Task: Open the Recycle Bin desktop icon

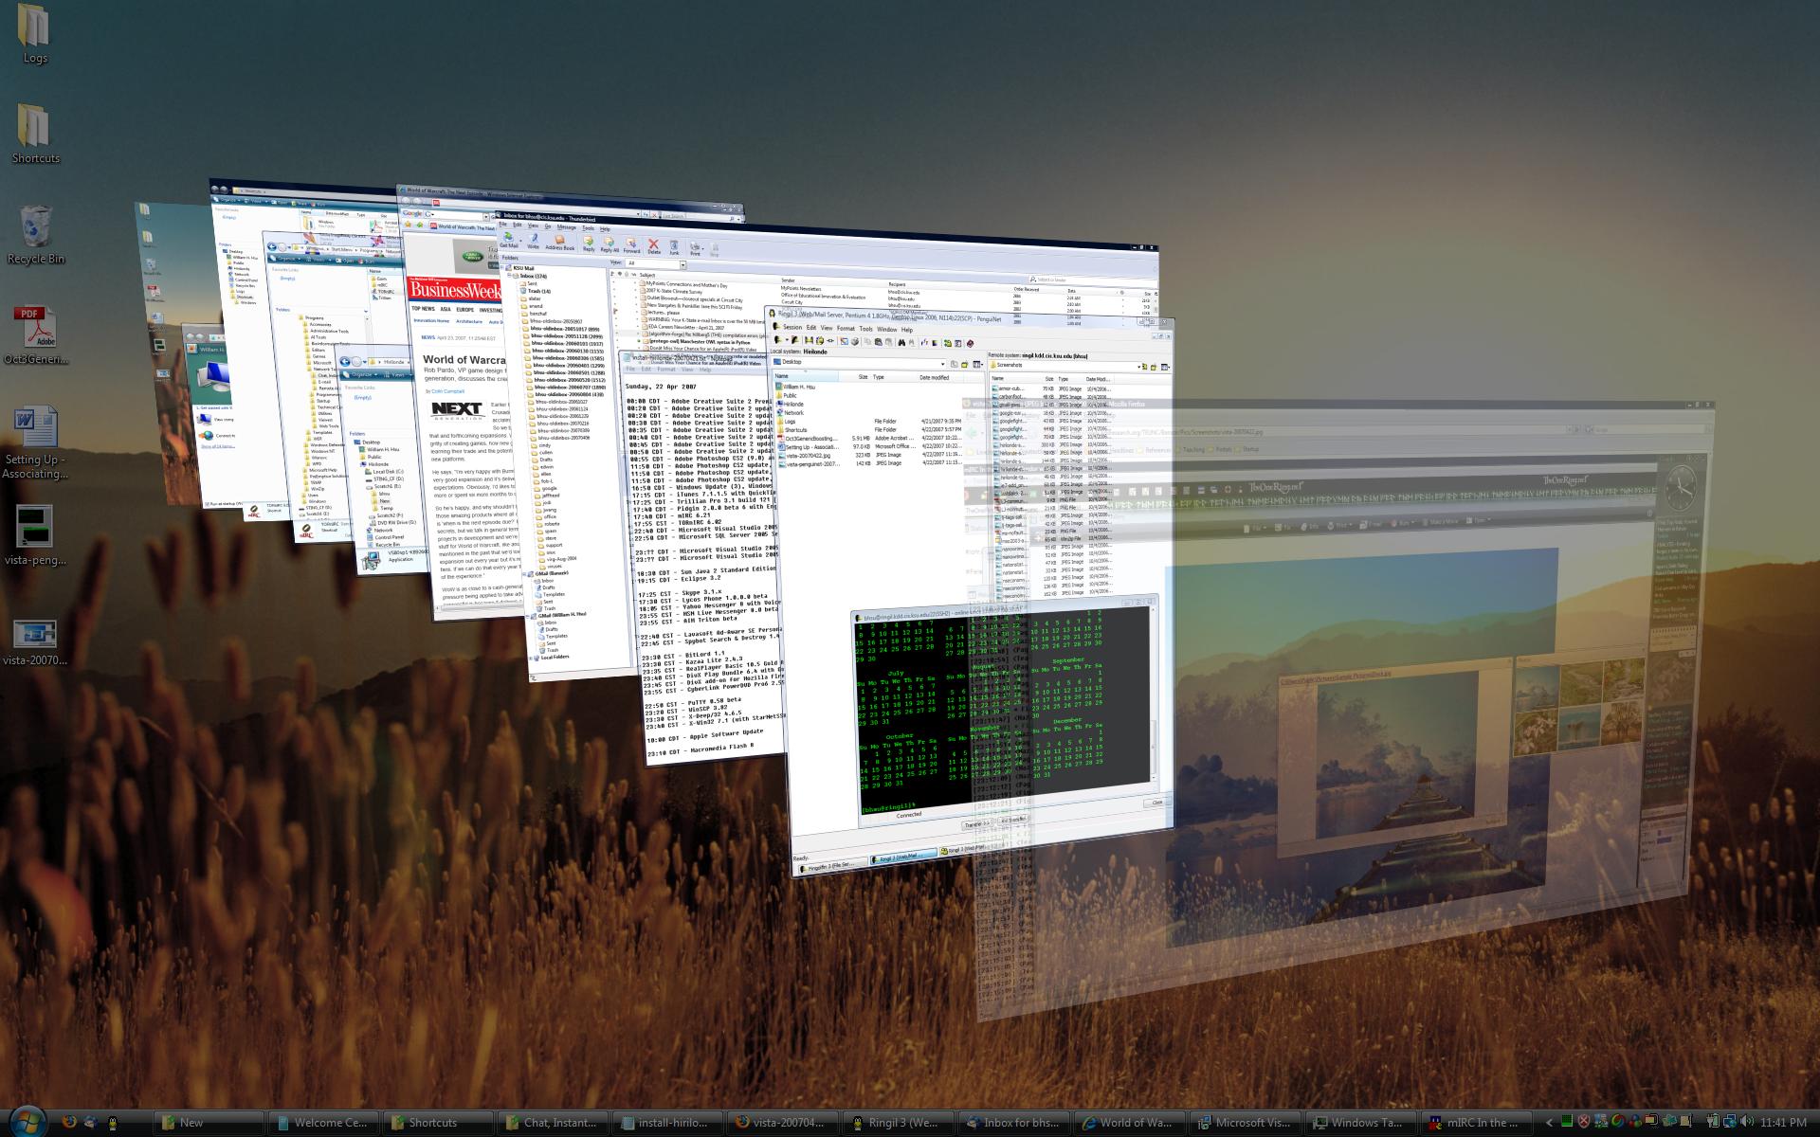Action: pos(35,227)
